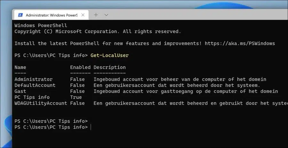Click the WDAGUtilityAccount entry
The image size is (288, 148).
tap(41, 103)
